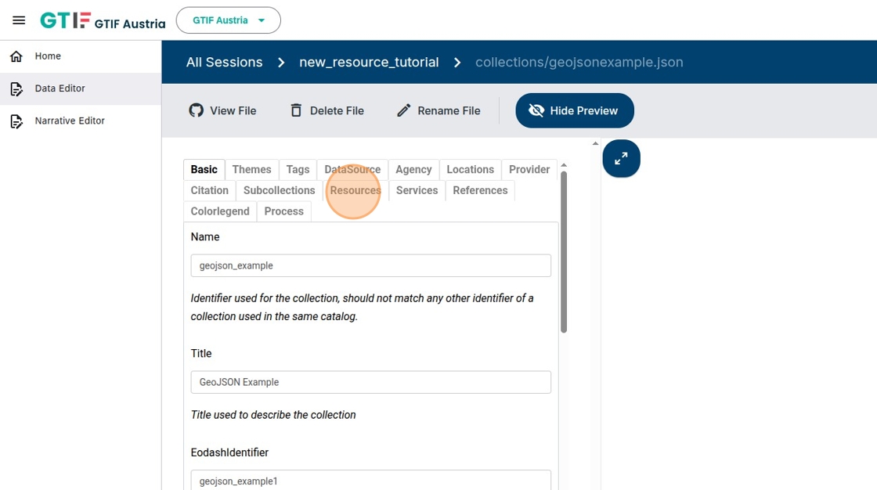Open the Tags tab

coord(298,170)
